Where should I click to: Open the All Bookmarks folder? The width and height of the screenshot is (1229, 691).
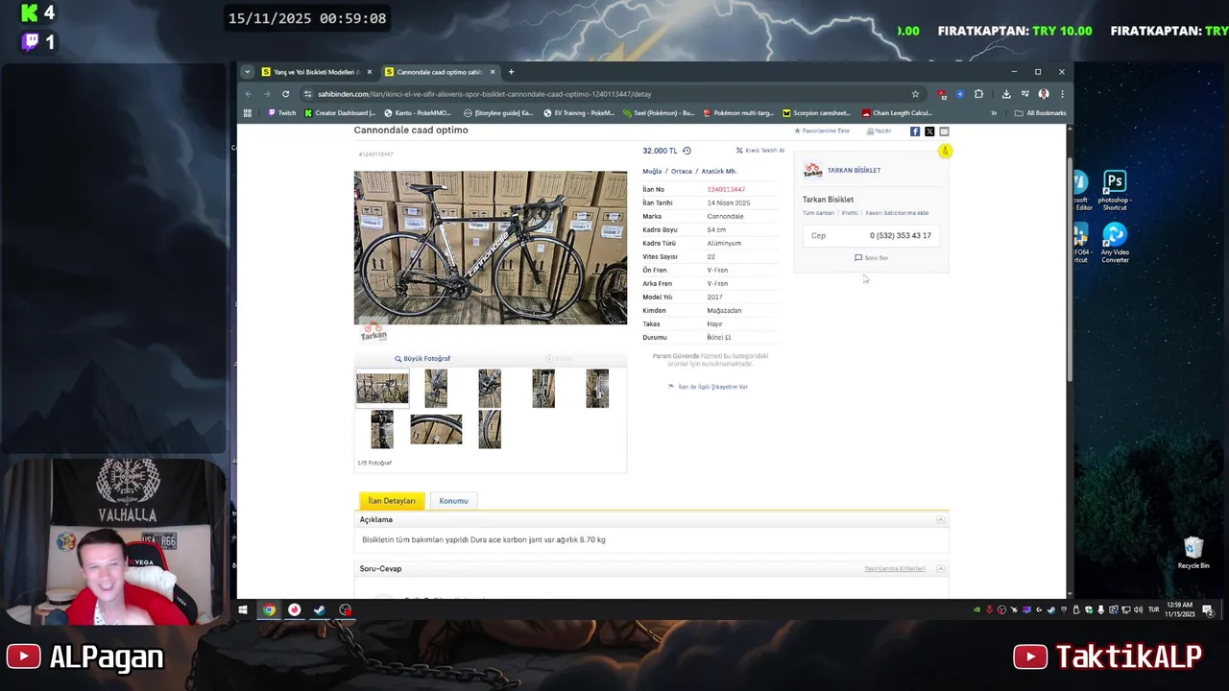1040,113
